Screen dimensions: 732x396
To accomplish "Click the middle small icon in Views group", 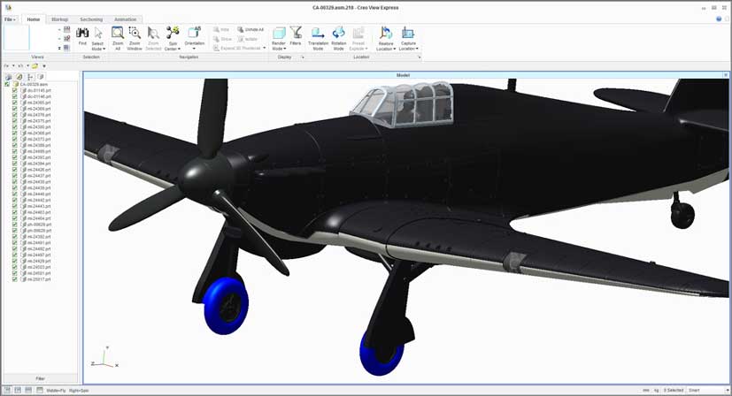I will click(66, 39).
